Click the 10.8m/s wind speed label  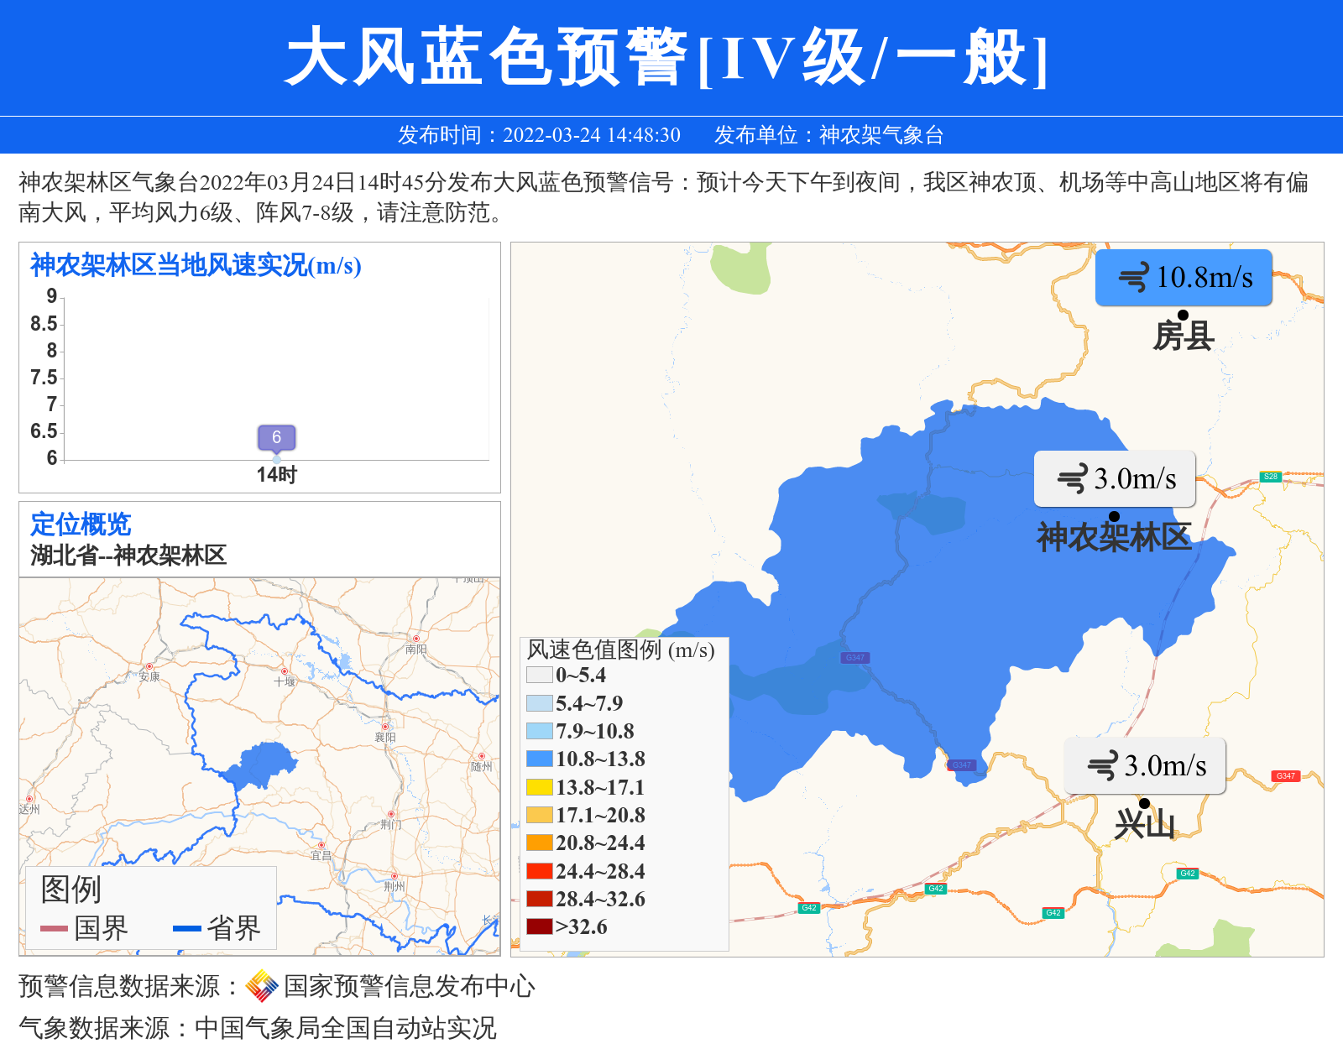pyautogui.click(x=1204, y=277)
